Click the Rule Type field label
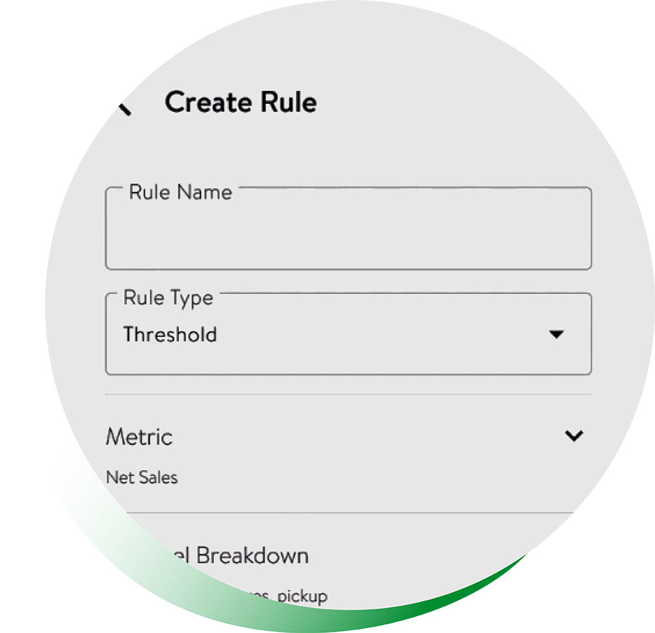Image resolution: width=655 pixels, height=633 pixels. click(x=168, y=298)
